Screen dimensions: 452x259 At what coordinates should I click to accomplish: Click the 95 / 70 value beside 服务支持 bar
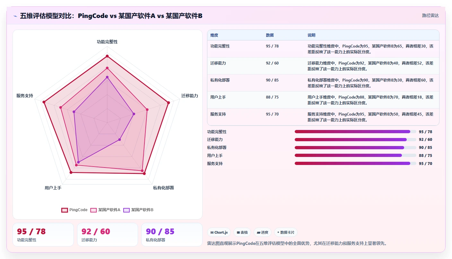point(425,164)
